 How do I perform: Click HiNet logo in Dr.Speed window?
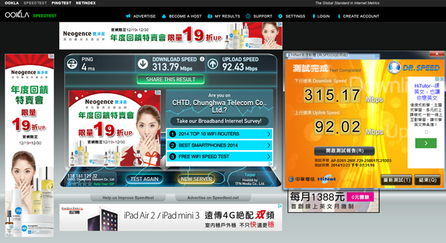pos(327,179)
